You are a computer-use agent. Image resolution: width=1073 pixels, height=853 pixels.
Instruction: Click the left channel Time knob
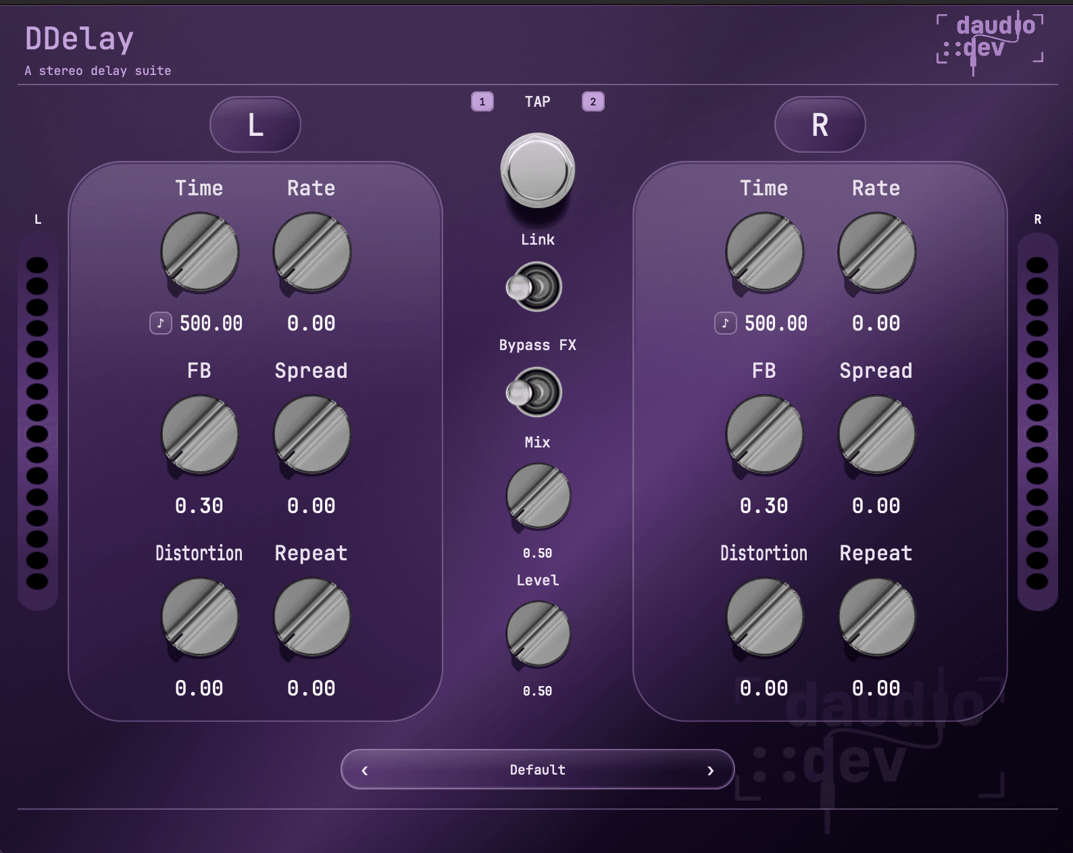pyautogui.click(x=199, y=253)
